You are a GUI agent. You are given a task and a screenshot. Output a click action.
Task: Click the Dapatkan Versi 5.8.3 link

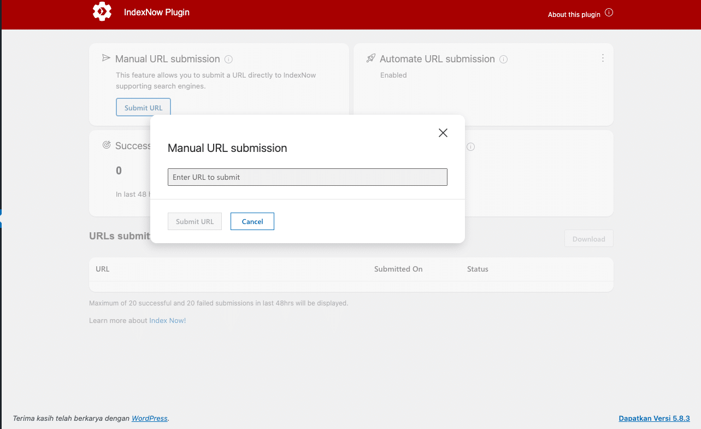(x=655, y=418)
